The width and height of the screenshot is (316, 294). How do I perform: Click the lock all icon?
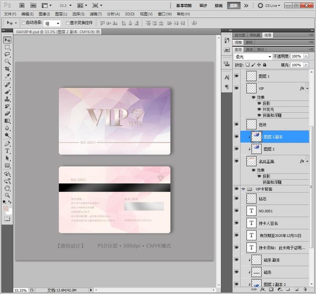pos(264,65)
